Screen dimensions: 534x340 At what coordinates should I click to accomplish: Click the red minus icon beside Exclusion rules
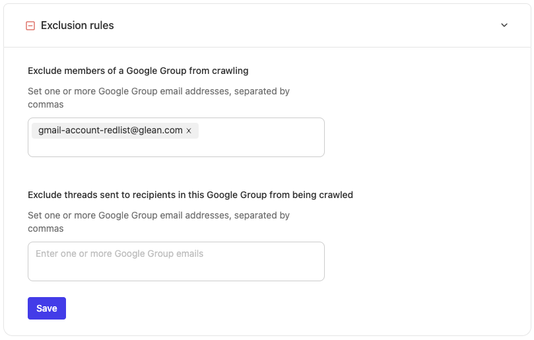[x=30, y=26]
